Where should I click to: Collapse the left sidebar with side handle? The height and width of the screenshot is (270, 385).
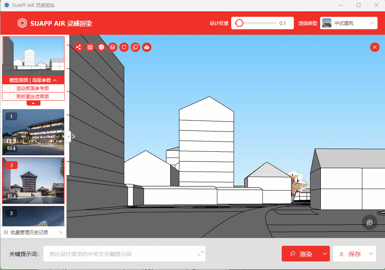68,136
